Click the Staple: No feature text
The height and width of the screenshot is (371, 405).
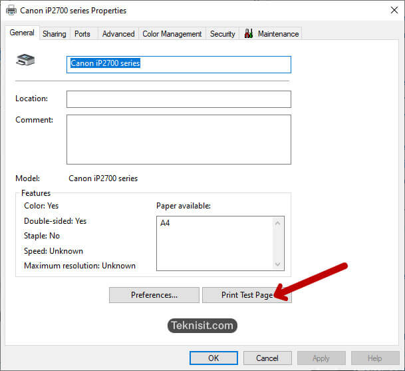(x=42, y=236)
